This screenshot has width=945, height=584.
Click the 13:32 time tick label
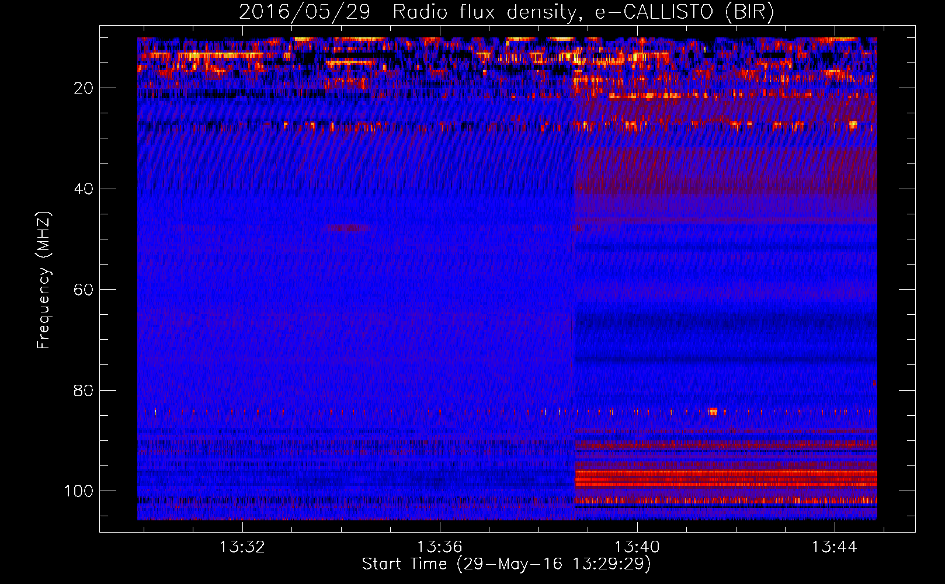[242, 547]
